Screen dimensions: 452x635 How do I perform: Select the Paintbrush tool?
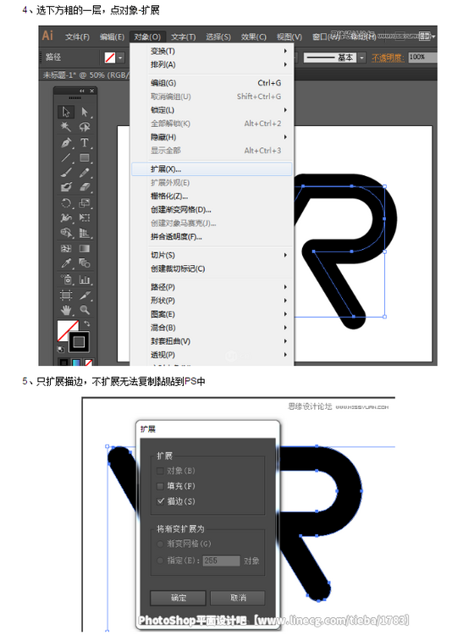tap(66, 173)
